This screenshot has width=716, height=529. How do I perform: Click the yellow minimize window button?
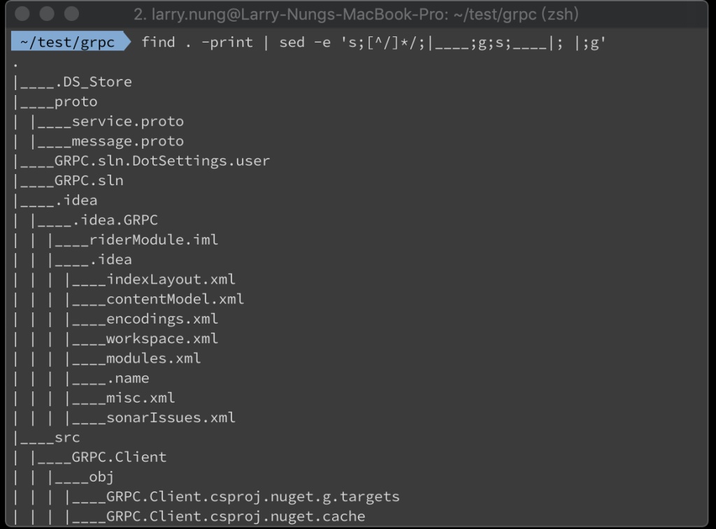point(47,14)
